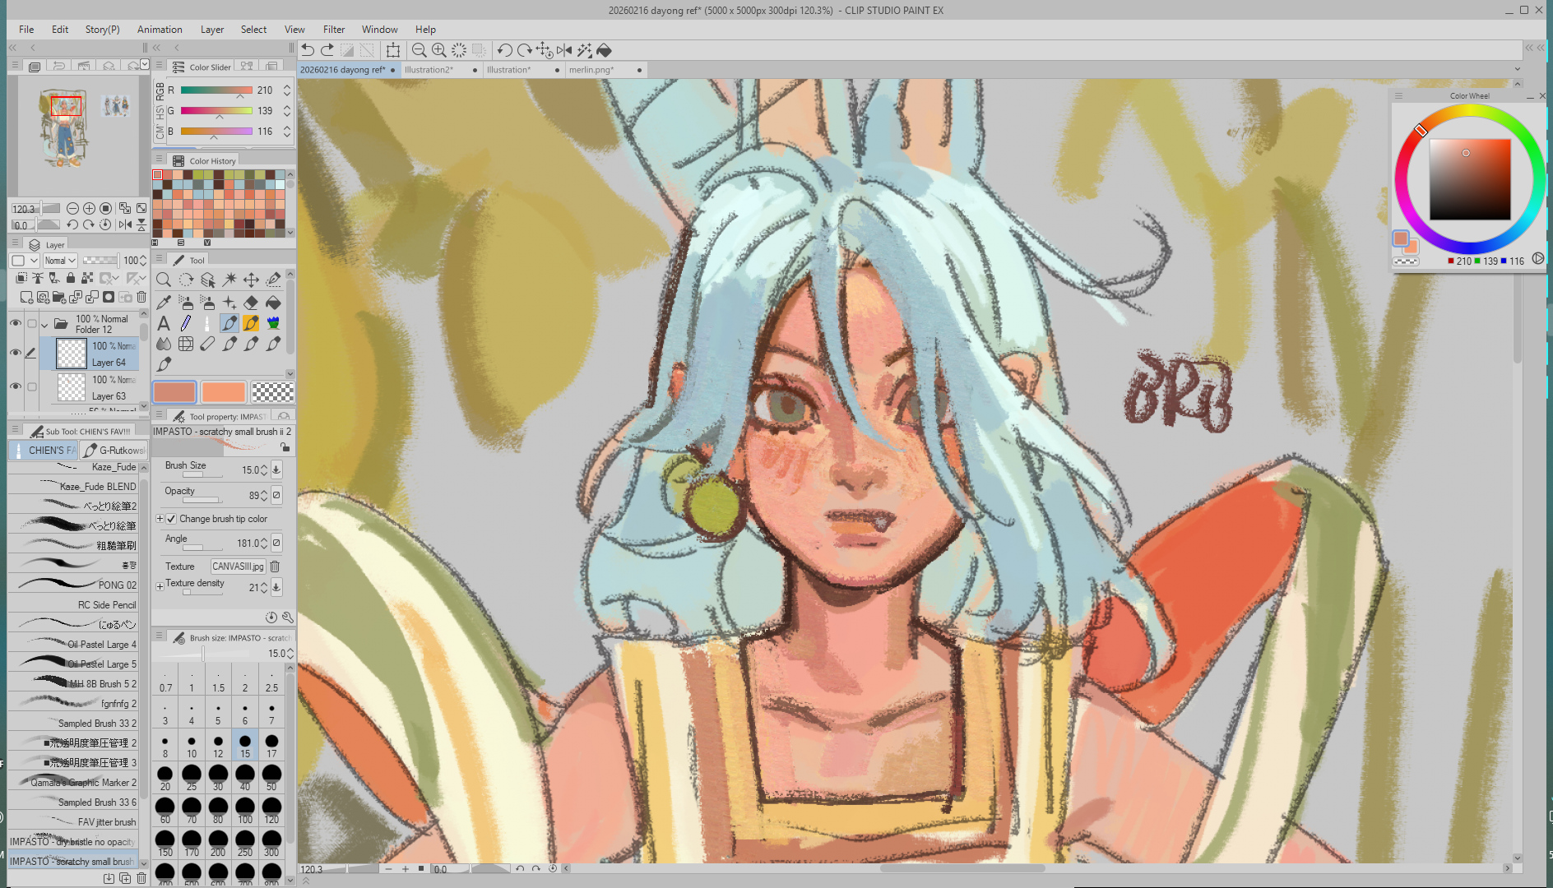This screenshot has width=1553, height=888.
Task: Open the Filter menu
Action: (333, 30)
